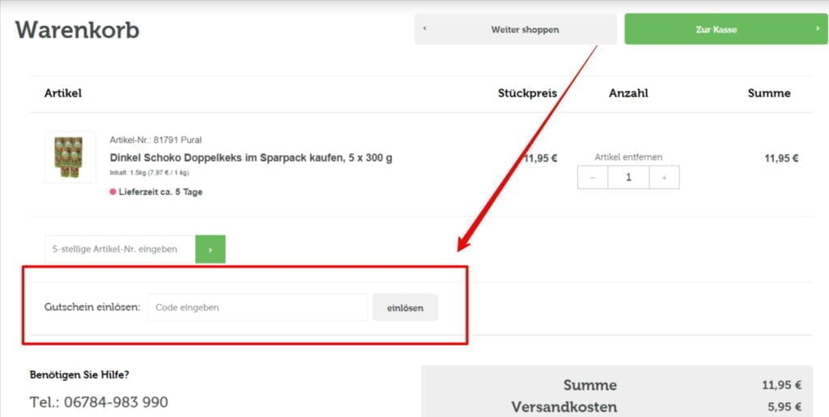
Task: Click the Versandkosten row in summary
Action: 563,406
